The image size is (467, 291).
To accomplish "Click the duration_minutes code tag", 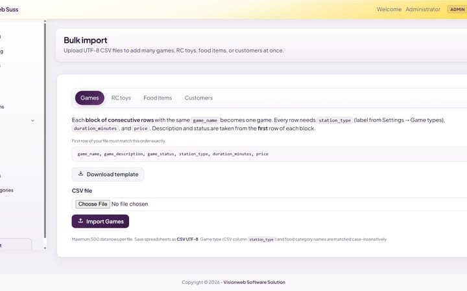I will pyautogui.click(x=95, y=129).
